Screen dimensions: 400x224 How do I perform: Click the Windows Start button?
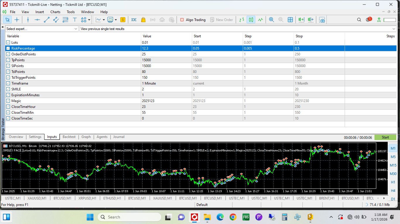(x=90, y=217)
